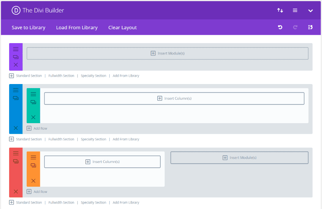Insert columns in the orange row
The image size is (322, 209).
(x=102, y=161)
